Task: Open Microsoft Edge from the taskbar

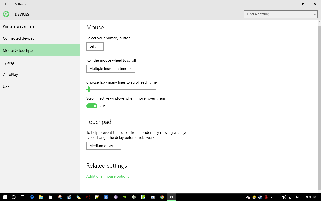Action: (x=32, y=197)
